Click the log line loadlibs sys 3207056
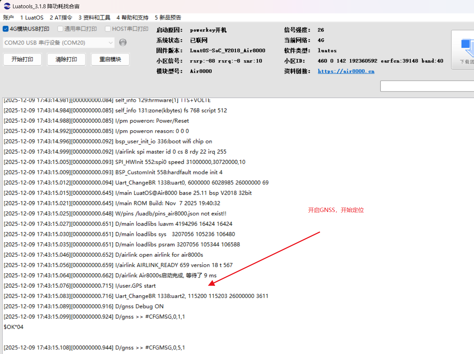This screenshot has width=474, height=354. pos(119,234)
